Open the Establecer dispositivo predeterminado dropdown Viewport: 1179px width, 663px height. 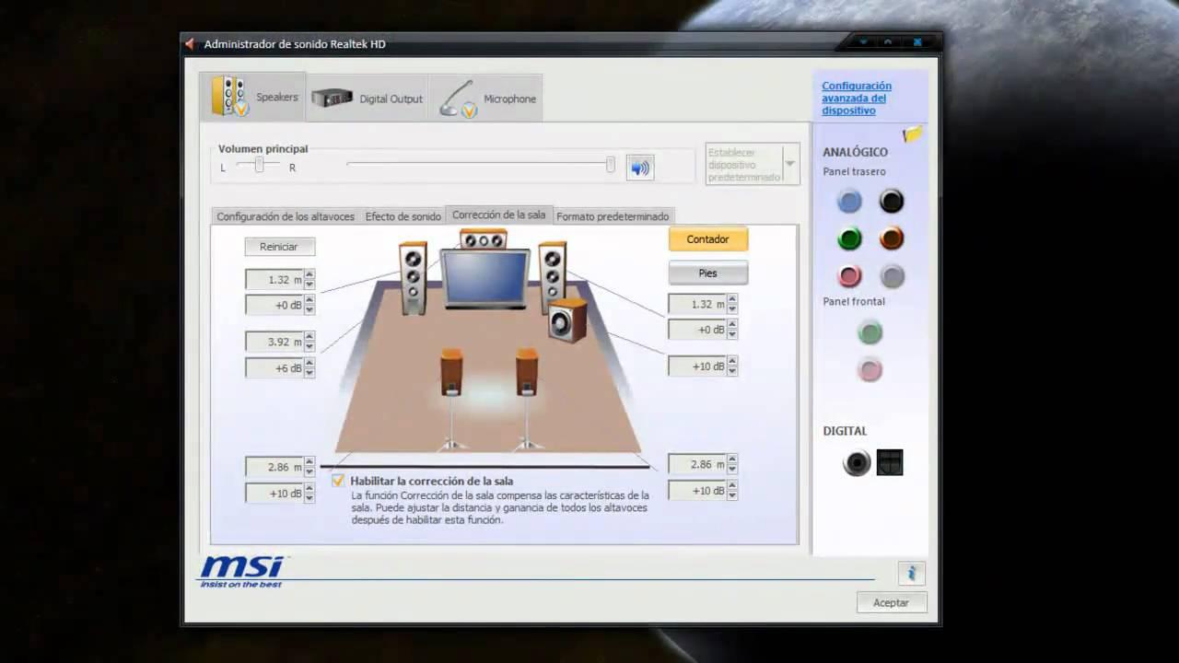click(x=788, y=162)
